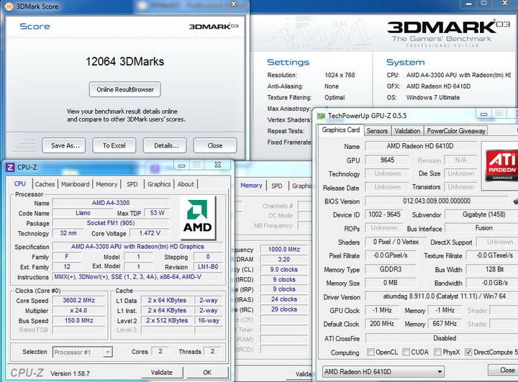The image size is (518, 382).
Task: Click the GPU-Z Name field
Action: 421,146
